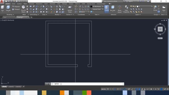Select the Box solid tool

pyautogui.click(x=2, y=8)
